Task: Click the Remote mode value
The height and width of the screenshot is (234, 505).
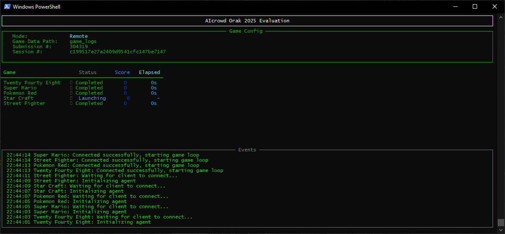Action: pos(79,36)
